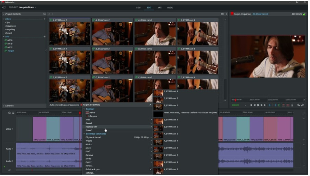Zoom in on the timeline

(x=9, y=113)
